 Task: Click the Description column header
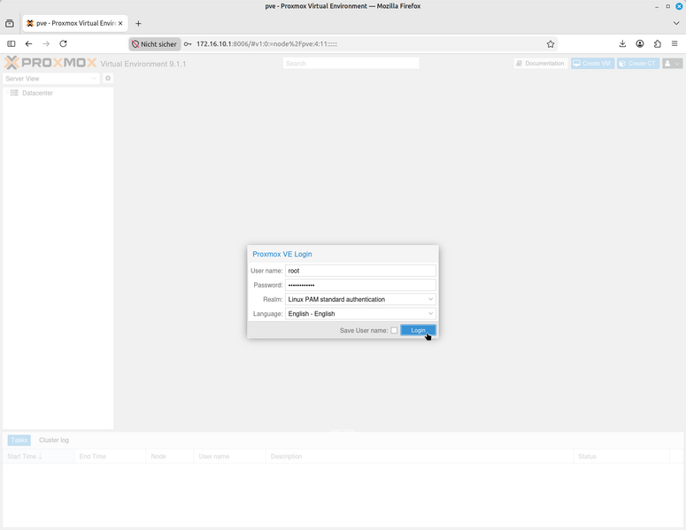point(420,456)
